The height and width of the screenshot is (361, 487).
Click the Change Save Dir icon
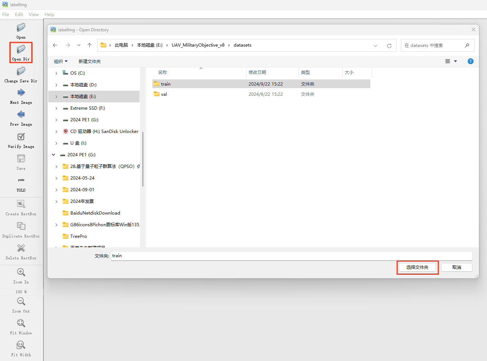[x=21, y=71]
